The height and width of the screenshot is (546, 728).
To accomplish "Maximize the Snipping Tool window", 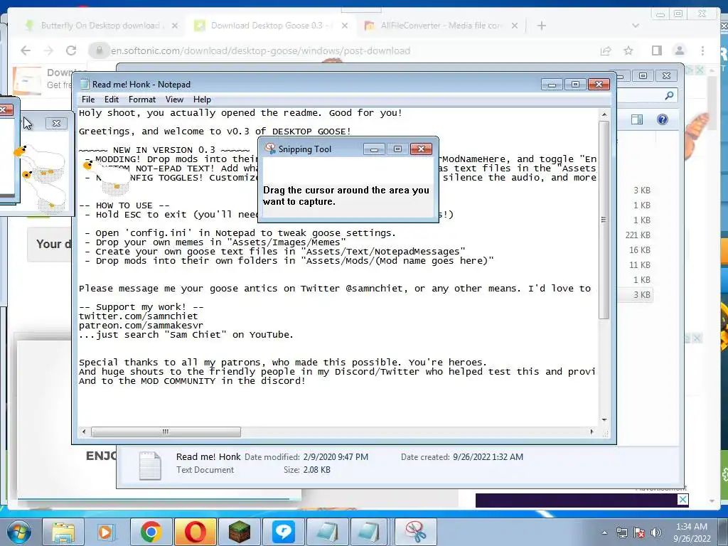I will pyautogui.click(x=397, y=149).
